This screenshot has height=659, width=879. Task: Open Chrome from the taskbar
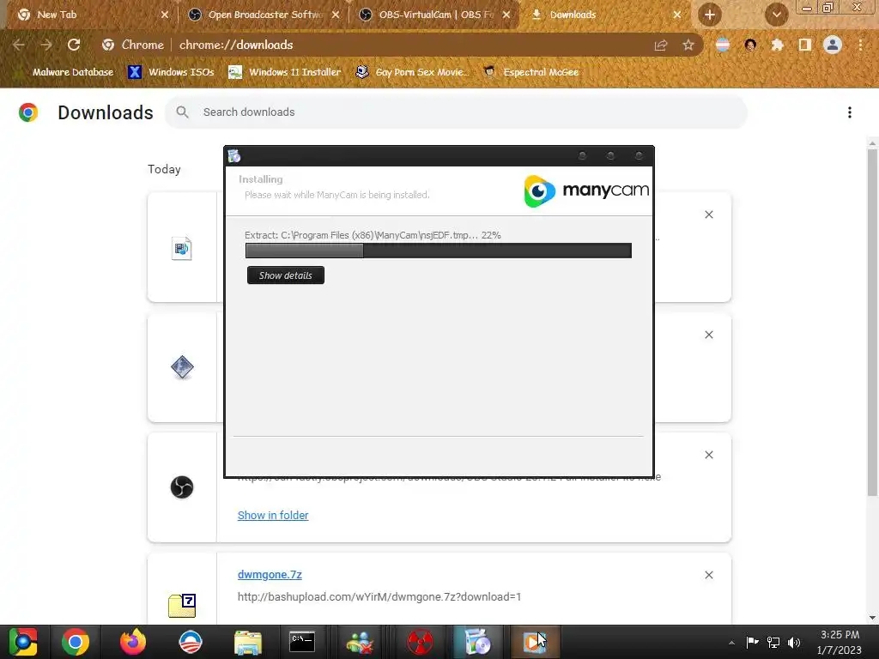pyautogui.click(x=76, y=642)
